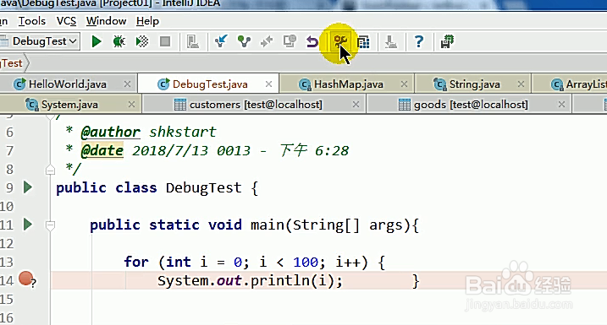Click the date text 2018/7/13 0013
Image resolution: width=607 pixels, height=325 pixels.
191,150
